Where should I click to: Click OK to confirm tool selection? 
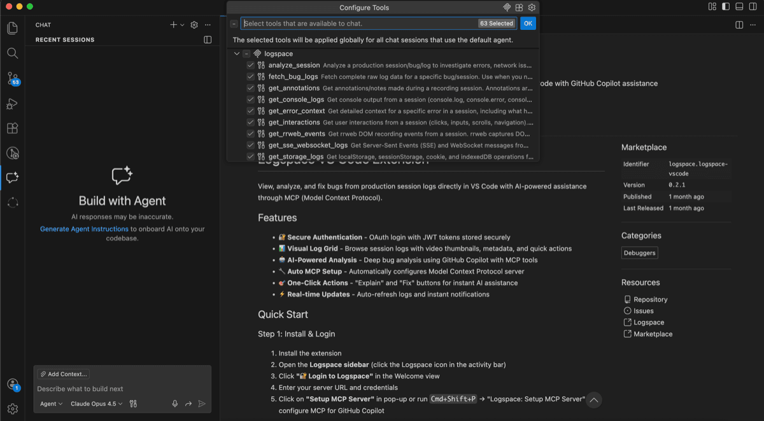528,24
